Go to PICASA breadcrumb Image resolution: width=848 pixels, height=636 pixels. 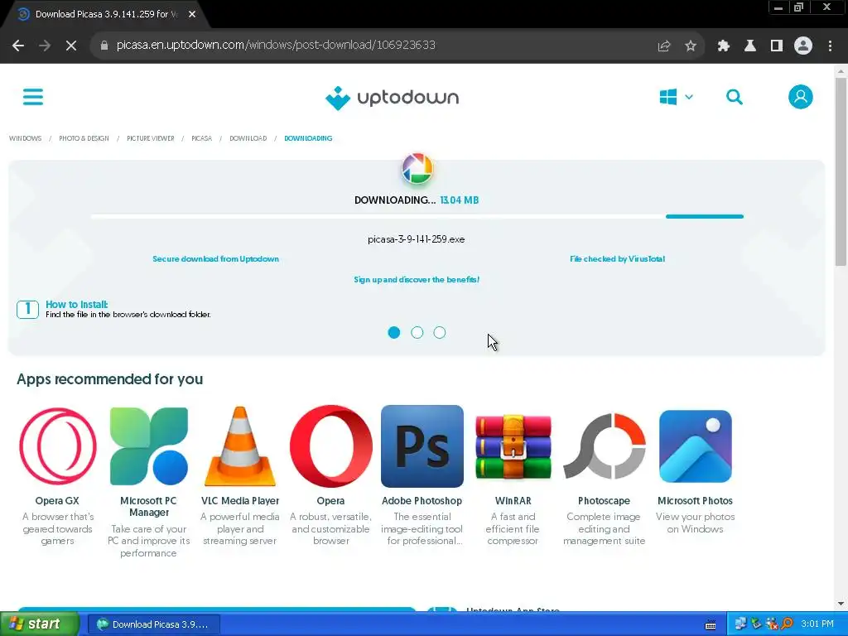[202, 138]
